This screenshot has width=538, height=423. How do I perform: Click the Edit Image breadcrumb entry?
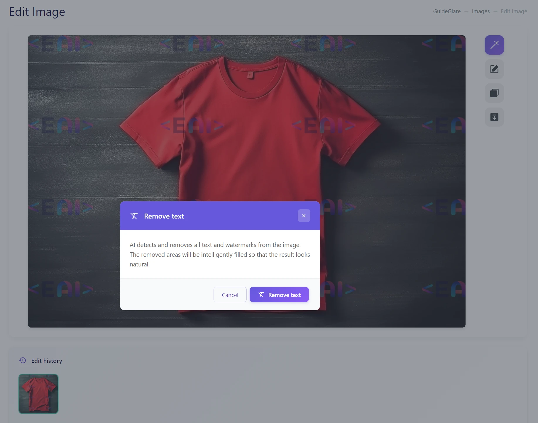click(x=514, y=11)
